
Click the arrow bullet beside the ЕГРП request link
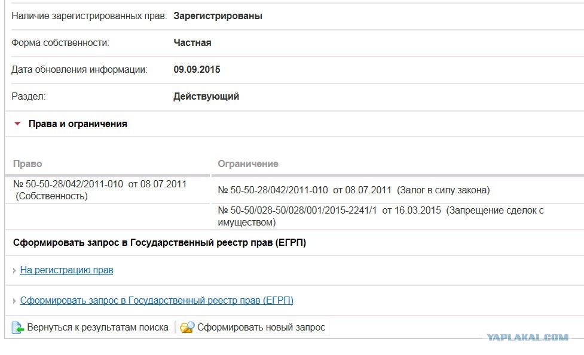14,301
